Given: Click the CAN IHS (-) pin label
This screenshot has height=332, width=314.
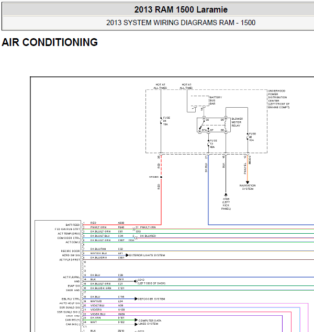Looking at the screenshot, I should (73, 324).
